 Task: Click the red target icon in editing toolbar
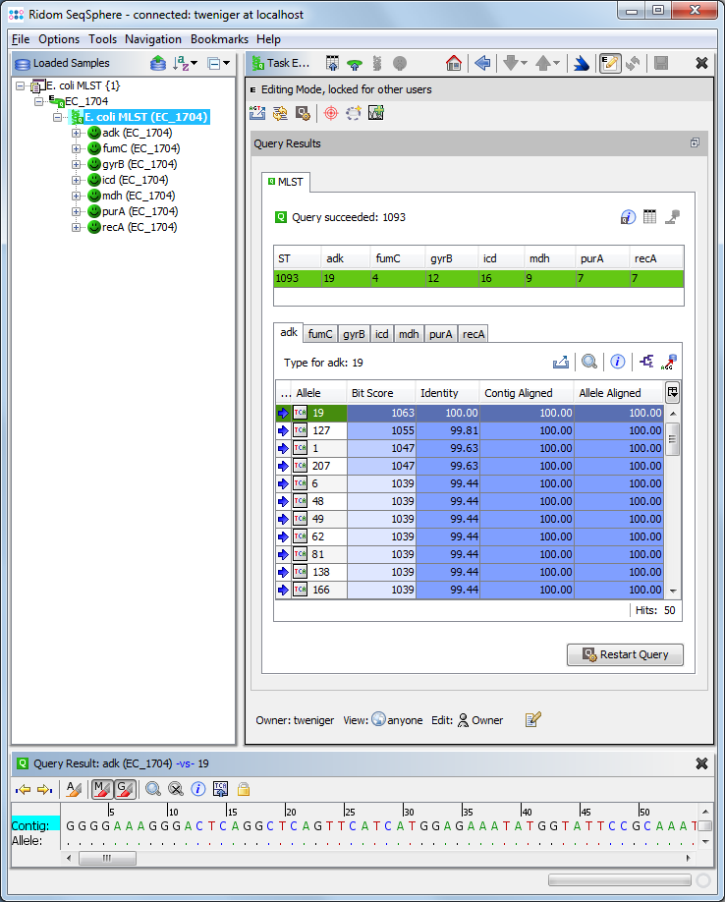point(330,113)
